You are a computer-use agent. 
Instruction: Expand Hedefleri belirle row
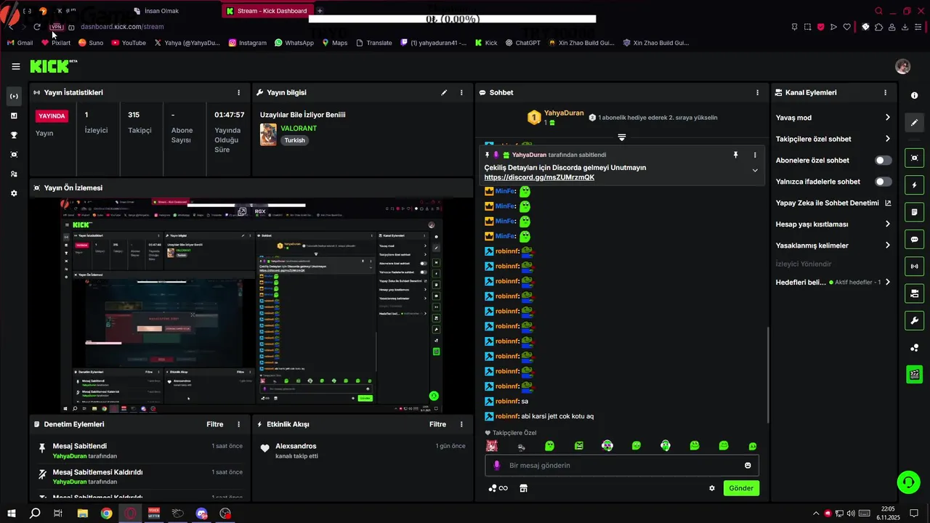pos(833,282)
